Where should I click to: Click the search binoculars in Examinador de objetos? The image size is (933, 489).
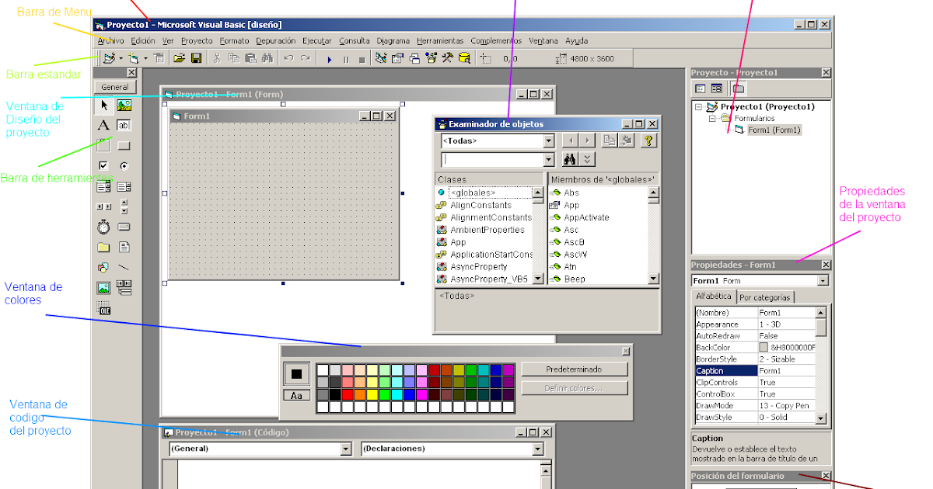click(571, 158)
